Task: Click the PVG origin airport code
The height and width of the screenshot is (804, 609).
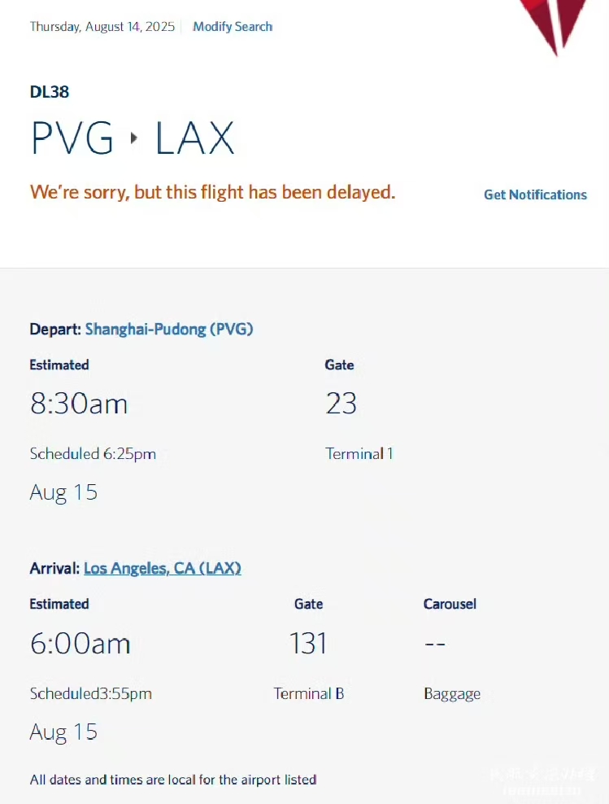Action: [x=72, y=138]
